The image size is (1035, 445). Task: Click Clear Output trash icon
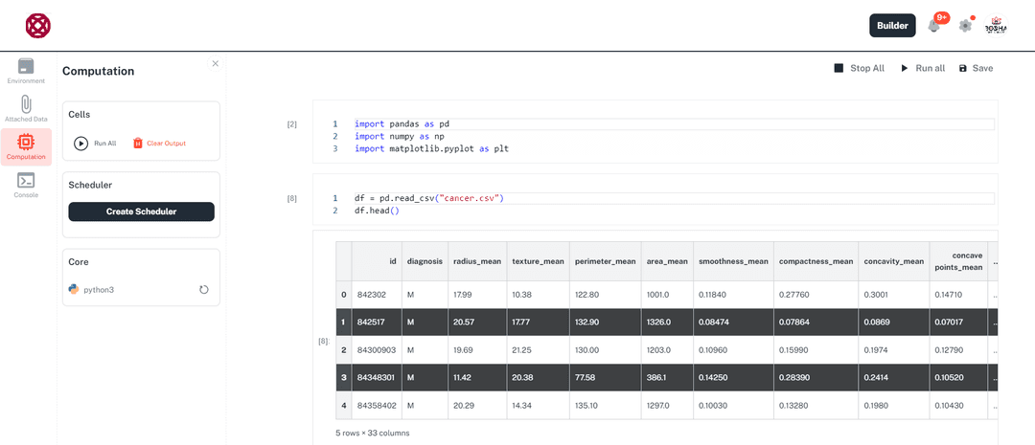pos(138,144)
